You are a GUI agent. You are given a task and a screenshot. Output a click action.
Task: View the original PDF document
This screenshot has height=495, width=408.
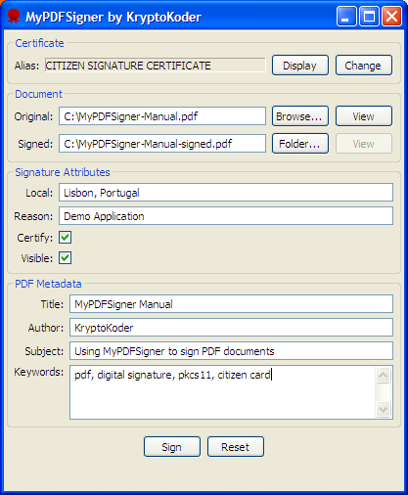tap(364, 116)
